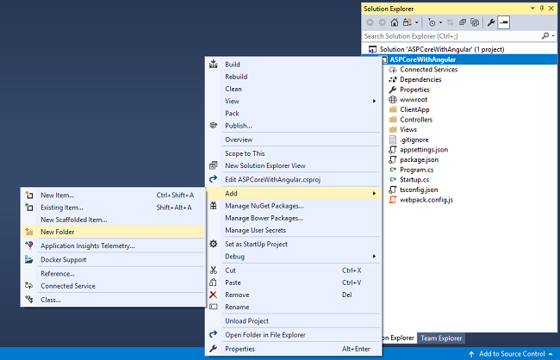Viewport: 560px width, 360px height.
Task: Choose Rebuild from the context menu
Action: click(x=293, y=77)
